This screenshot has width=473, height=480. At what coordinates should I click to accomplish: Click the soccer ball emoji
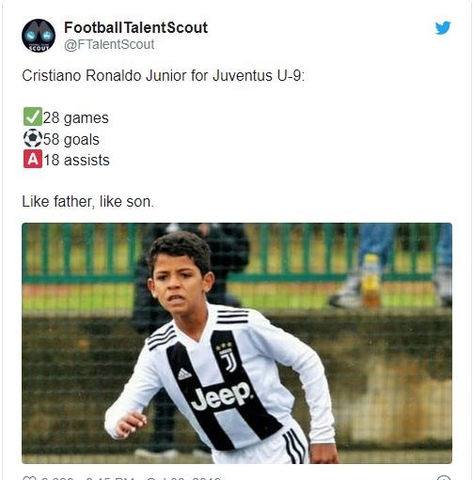coord(33,138)
